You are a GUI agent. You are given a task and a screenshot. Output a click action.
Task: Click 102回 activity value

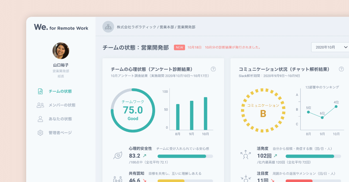click(264, 156)
